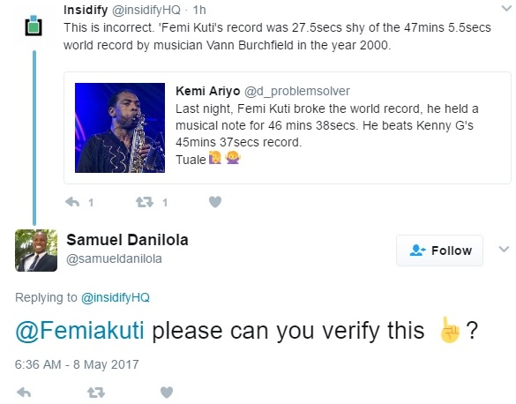Open Samuel Danilola's profile photo

pyautogui.click(x=36, y=251)
